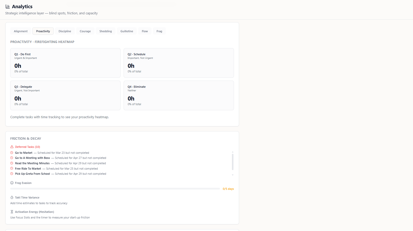Click clock icon beside Go to Market
The width and height of the screenshot is (413, 231).
click(x=12, y=153)
